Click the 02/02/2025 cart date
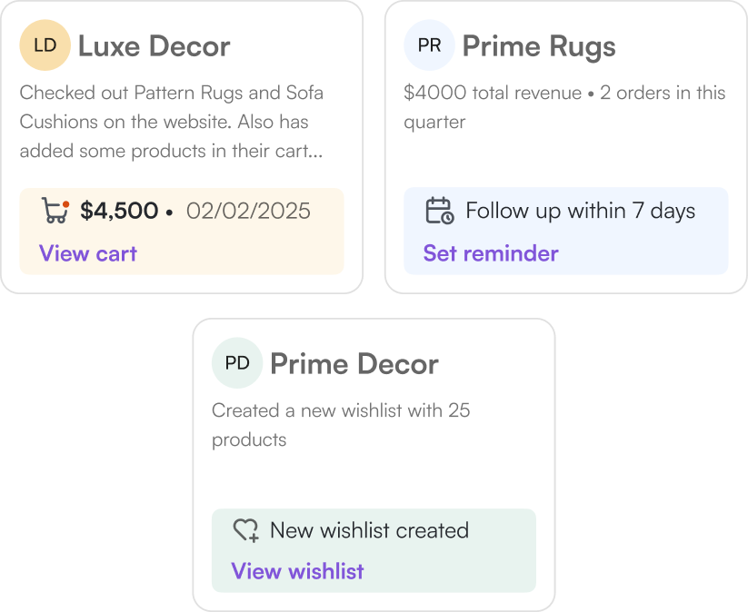The height and width of the screenshot is (612, 748). (x=248, y=211)
